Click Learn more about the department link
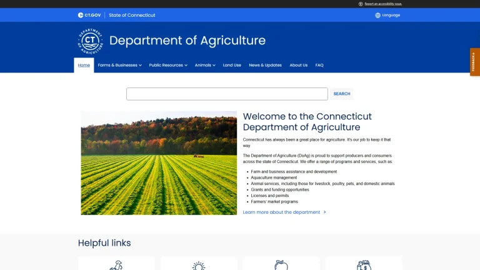The height and width of the screenshot is (270, 480). point(281,212)
